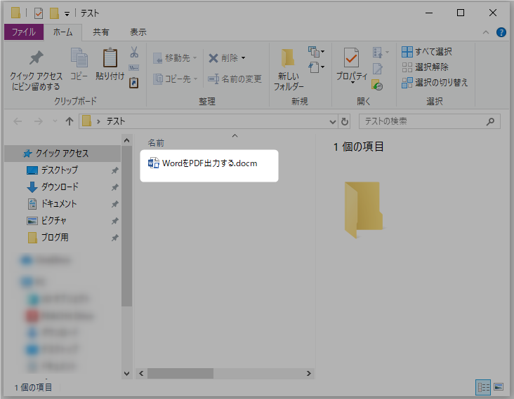This screenshot has width=514, height=399.
Task: Click the Pin to Quick Access icon
Action: point(36,59)
